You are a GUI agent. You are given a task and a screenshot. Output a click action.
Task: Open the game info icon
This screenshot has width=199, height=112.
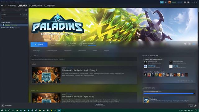190,44
